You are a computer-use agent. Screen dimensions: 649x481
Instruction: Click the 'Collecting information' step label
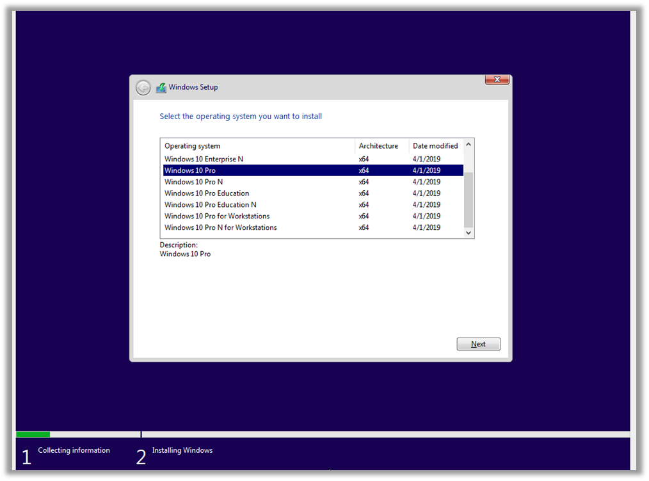(x=74, y=450)
